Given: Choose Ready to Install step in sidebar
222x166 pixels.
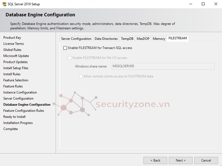Looking at the screenshot, I should tap(14, 117).
